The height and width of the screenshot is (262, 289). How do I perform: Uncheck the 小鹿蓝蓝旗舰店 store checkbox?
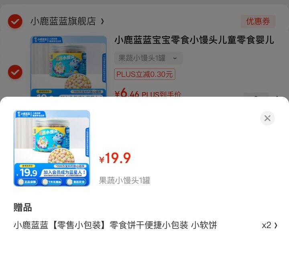tap(15, 21)
